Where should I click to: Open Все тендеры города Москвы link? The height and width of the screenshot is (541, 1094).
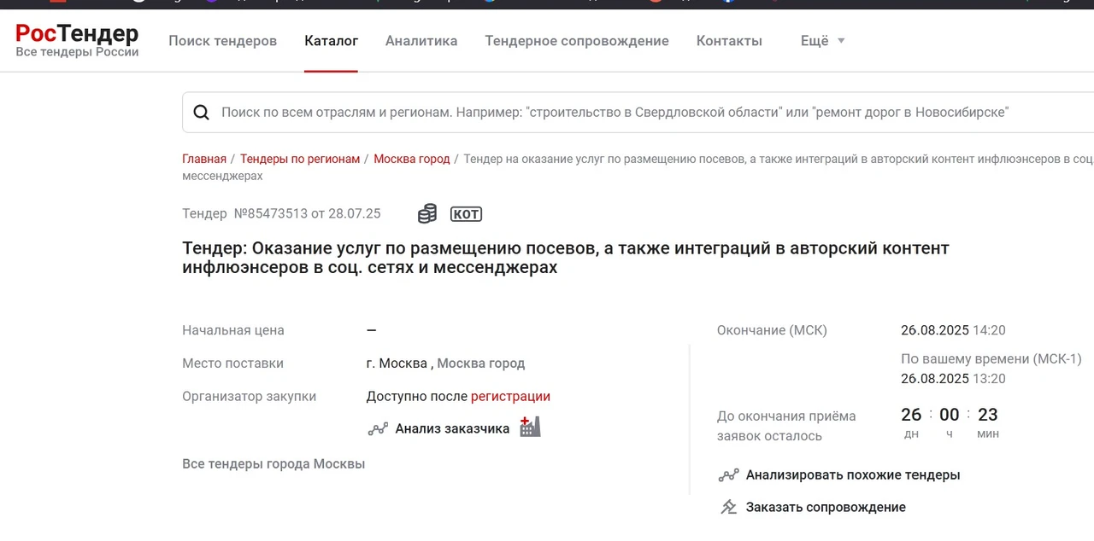pyautogui.click(x=273, y=464)
